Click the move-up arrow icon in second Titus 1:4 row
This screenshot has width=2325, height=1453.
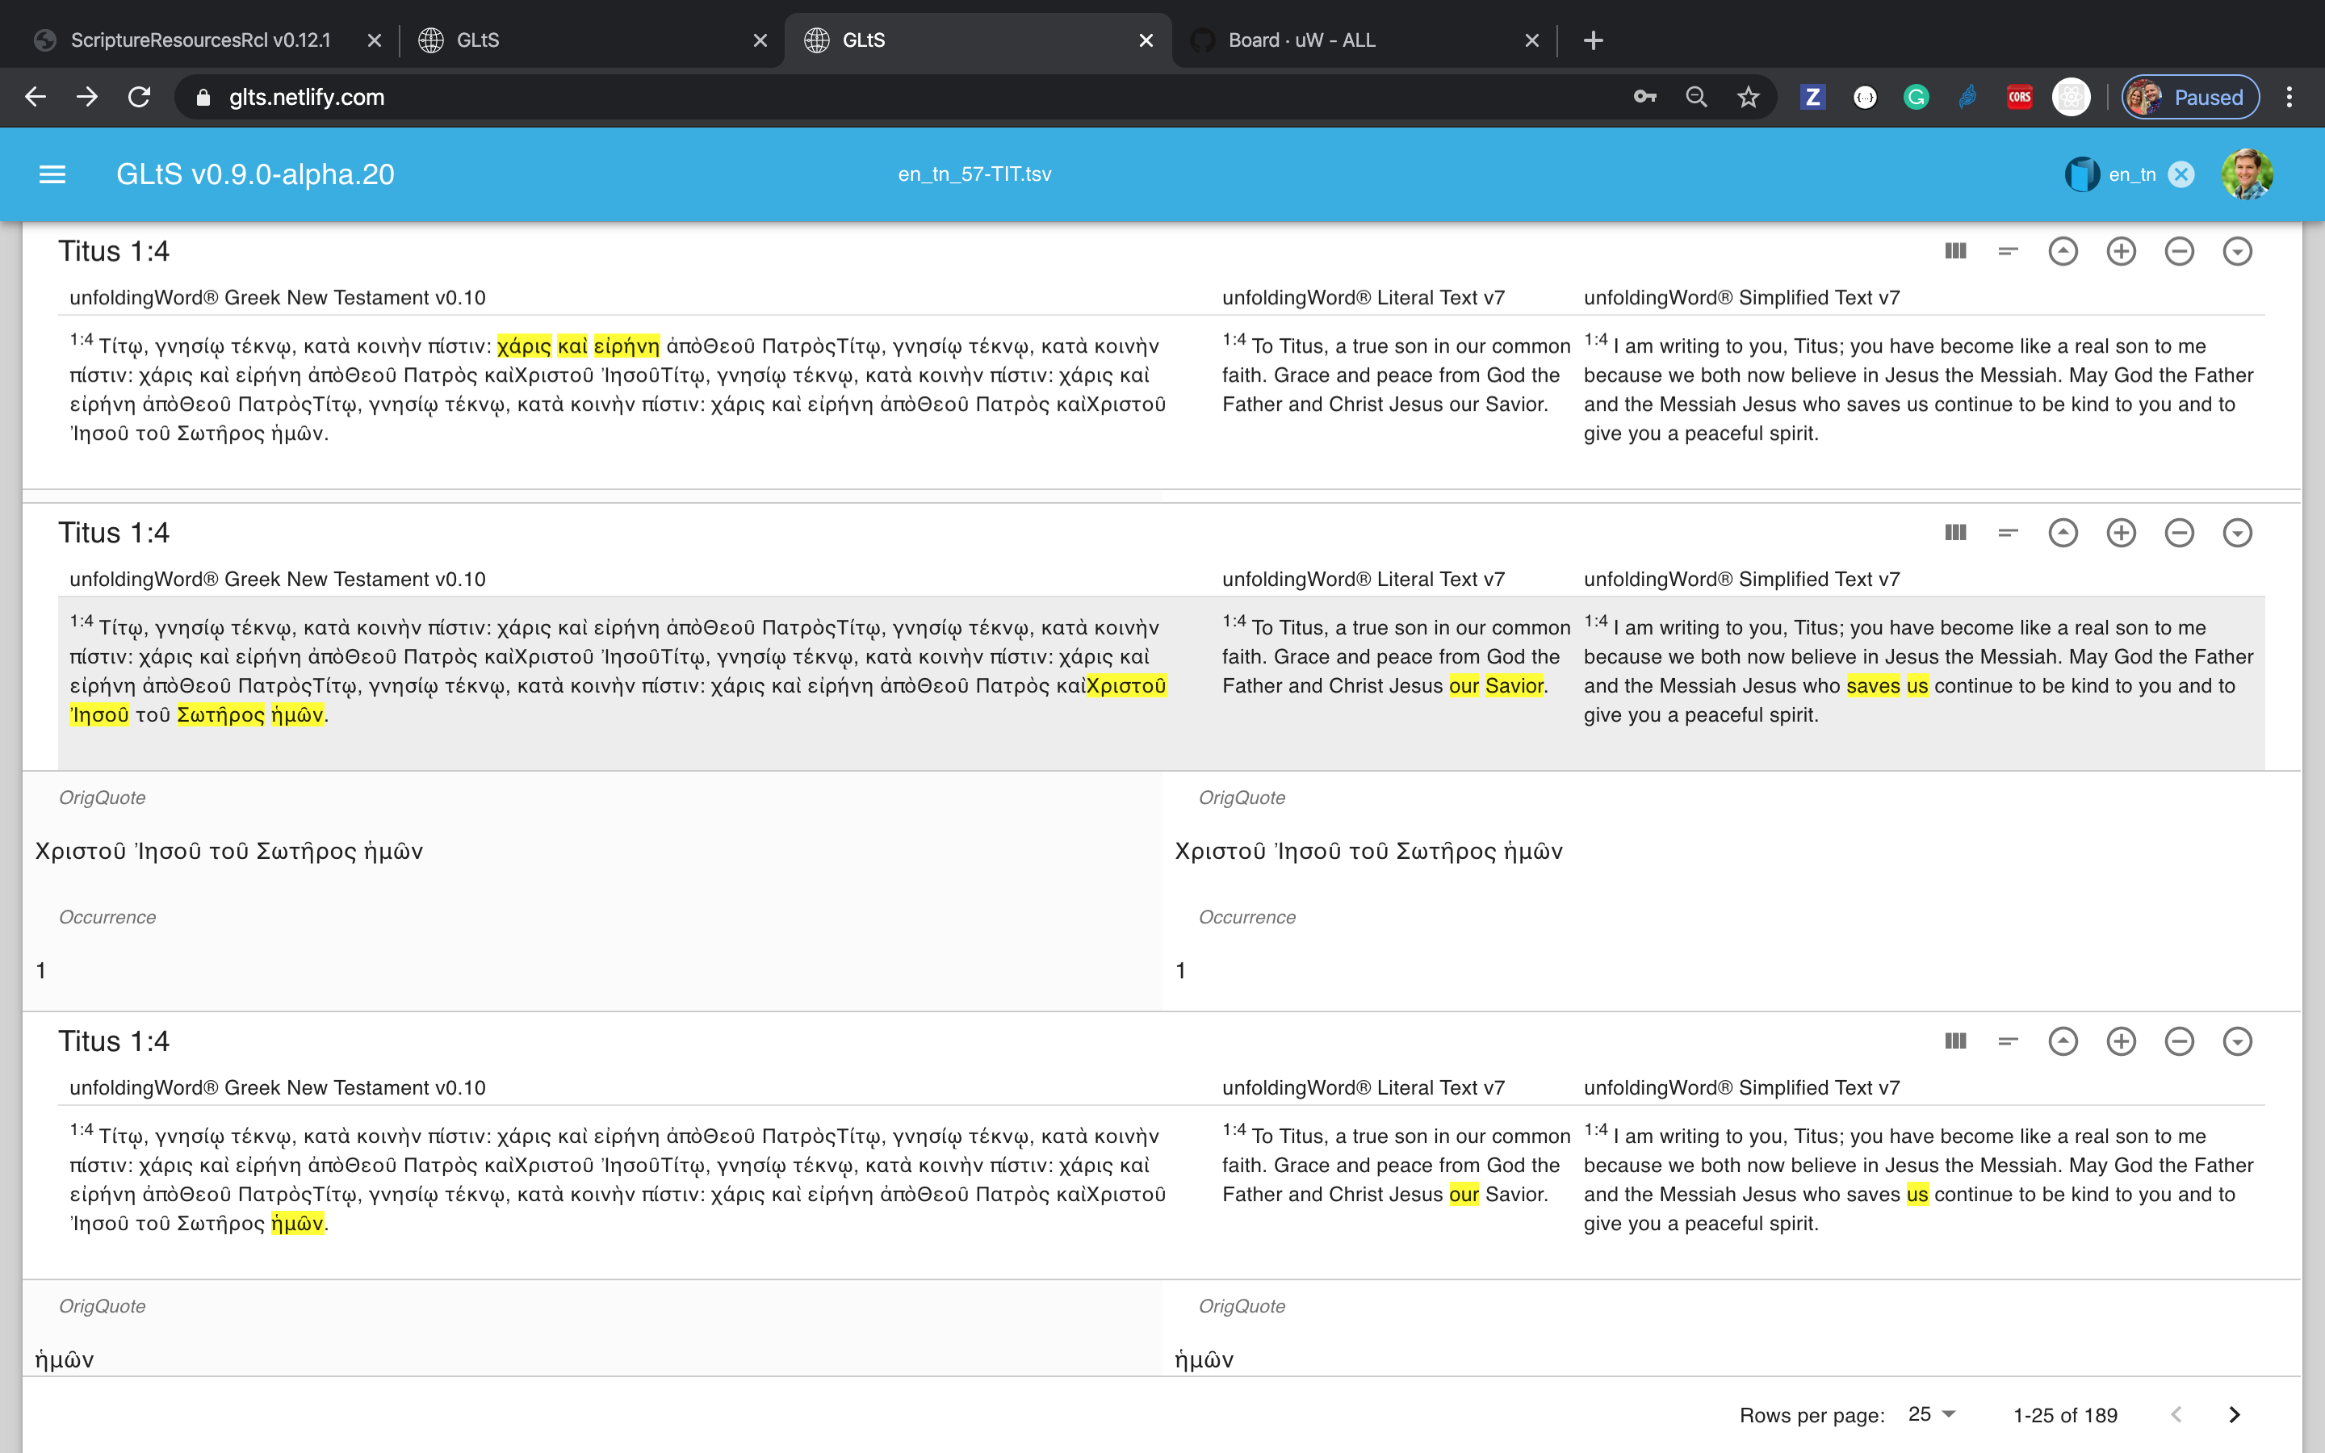2063,533
